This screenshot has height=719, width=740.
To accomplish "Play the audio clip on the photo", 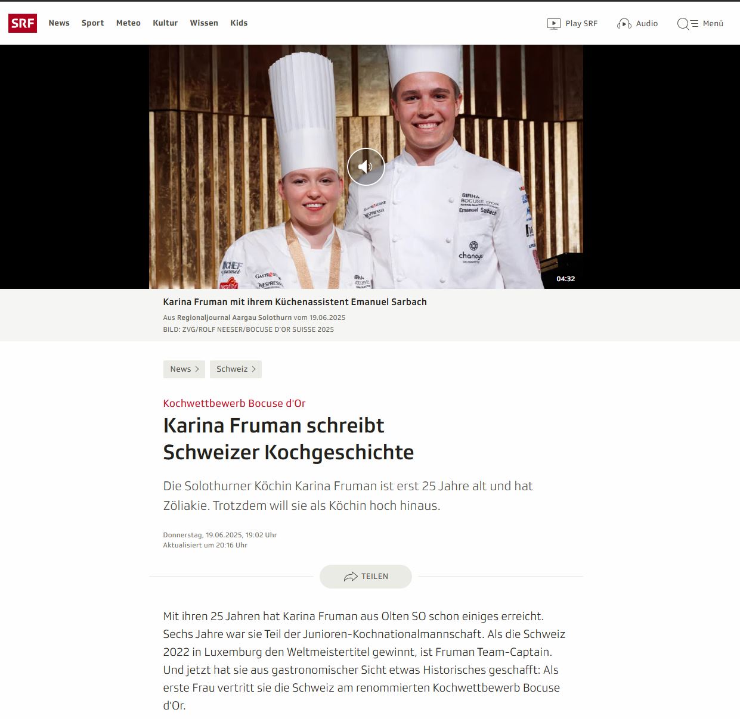I will pos(366,167).
